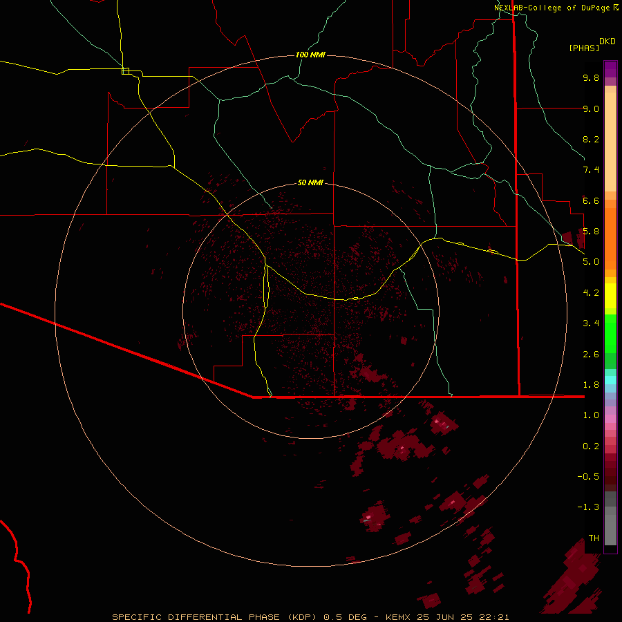This screenshot has width=622, height=622.
Task: Click the -1.3 scale value
Action: click(x=588, y=507)
